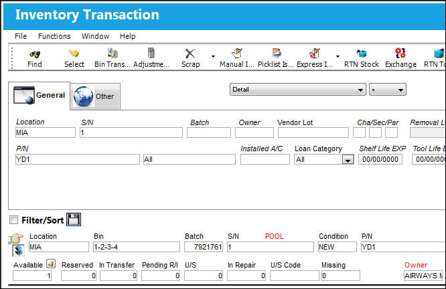Click the All field next to P/N
446x289 pixels.
pyautogui.click(x=190, y=159)
